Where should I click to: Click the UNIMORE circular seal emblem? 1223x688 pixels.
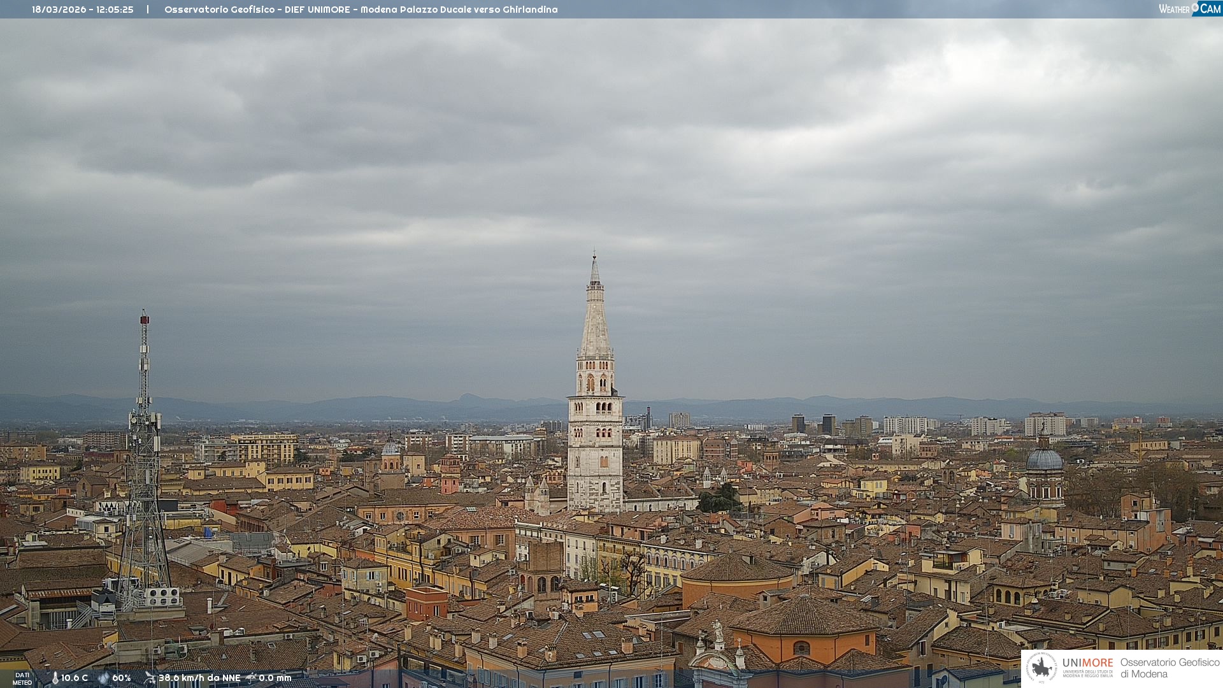coord(1041,668)
